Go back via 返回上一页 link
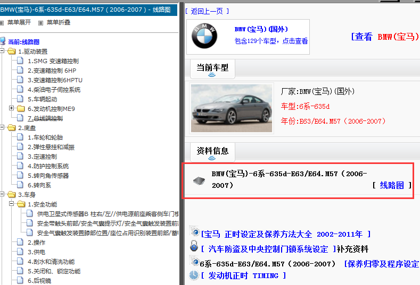420x285 pixels. 207,11
